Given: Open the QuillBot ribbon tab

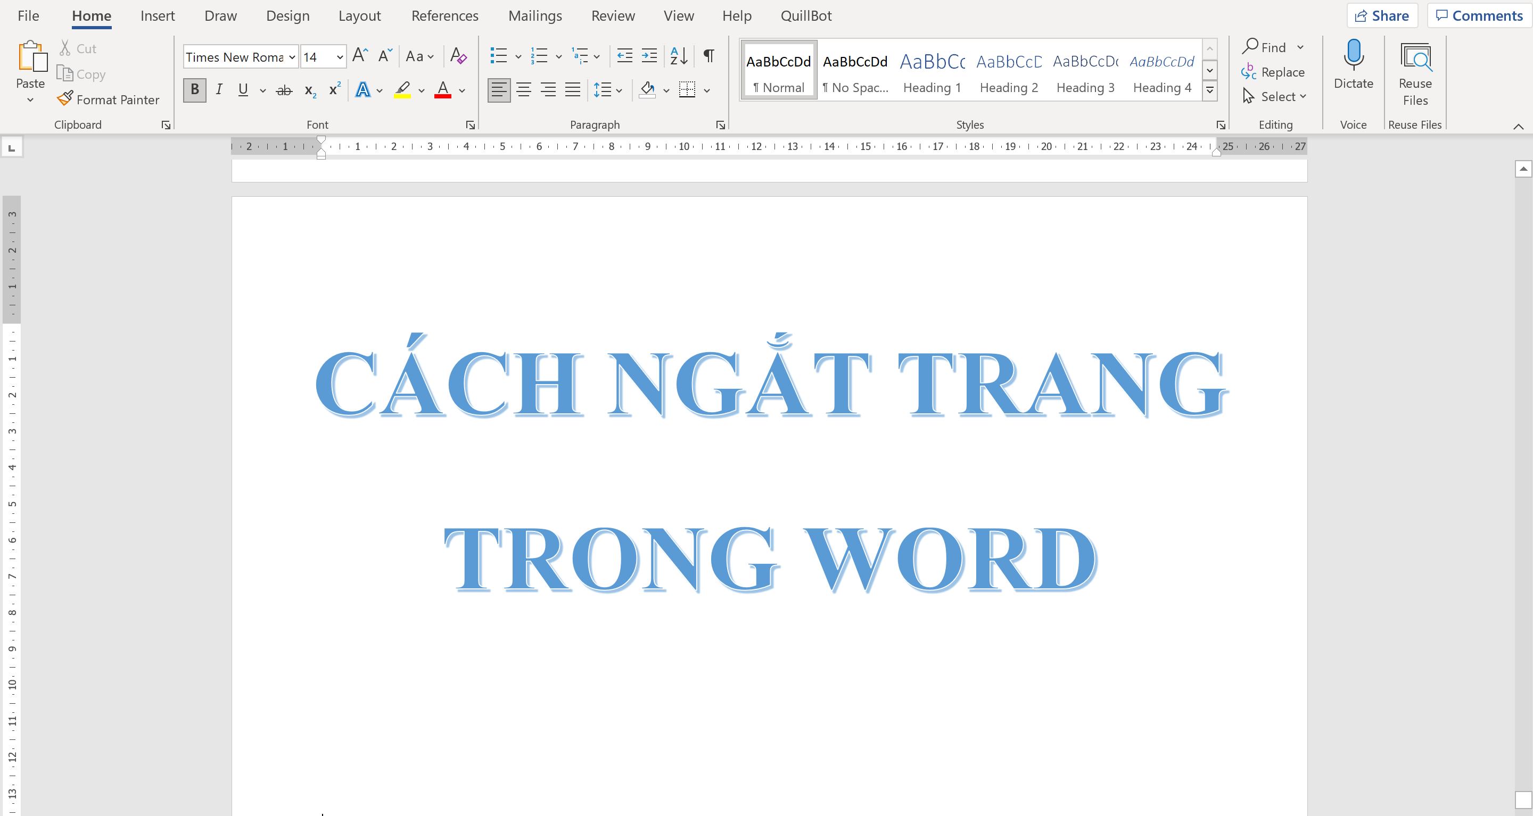Looking at the screenshot, I should pyautogui.click(x=806, y=15).
